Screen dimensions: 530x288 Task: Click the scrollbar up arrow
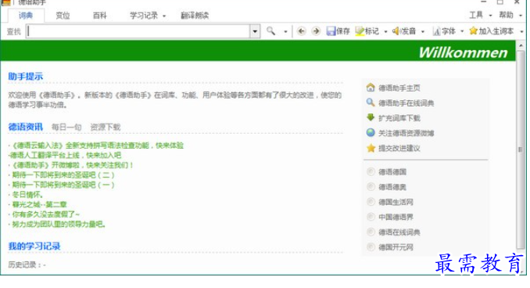click(521, 45)
